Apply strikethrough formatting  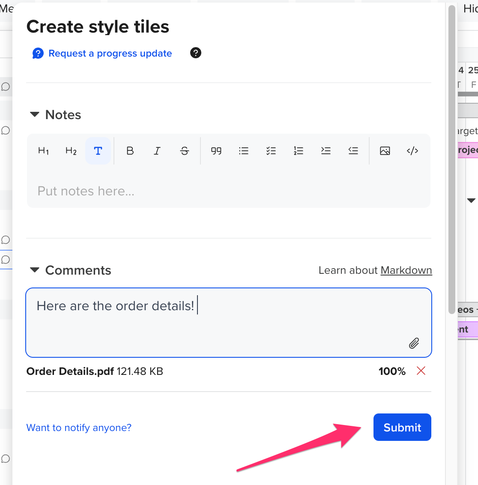tap(185, 151)
